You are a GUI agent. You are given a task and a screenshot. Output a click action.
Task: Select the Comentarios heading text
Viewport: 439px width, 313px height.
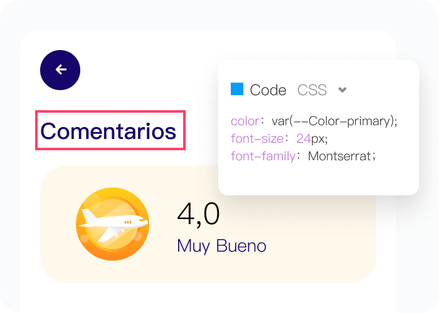108,131
